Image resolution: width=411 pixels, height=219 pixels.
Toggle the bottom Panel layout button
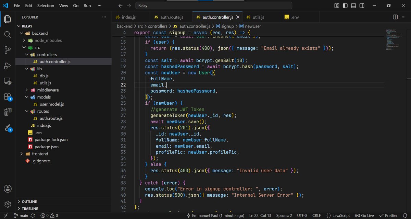(x=354, y=5)
